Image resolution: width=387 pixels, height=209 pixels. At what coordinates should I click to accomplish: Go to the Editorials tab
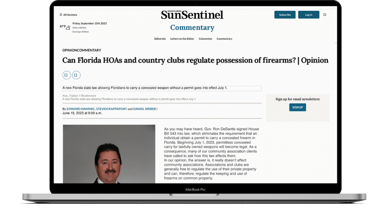coord(160,39)
